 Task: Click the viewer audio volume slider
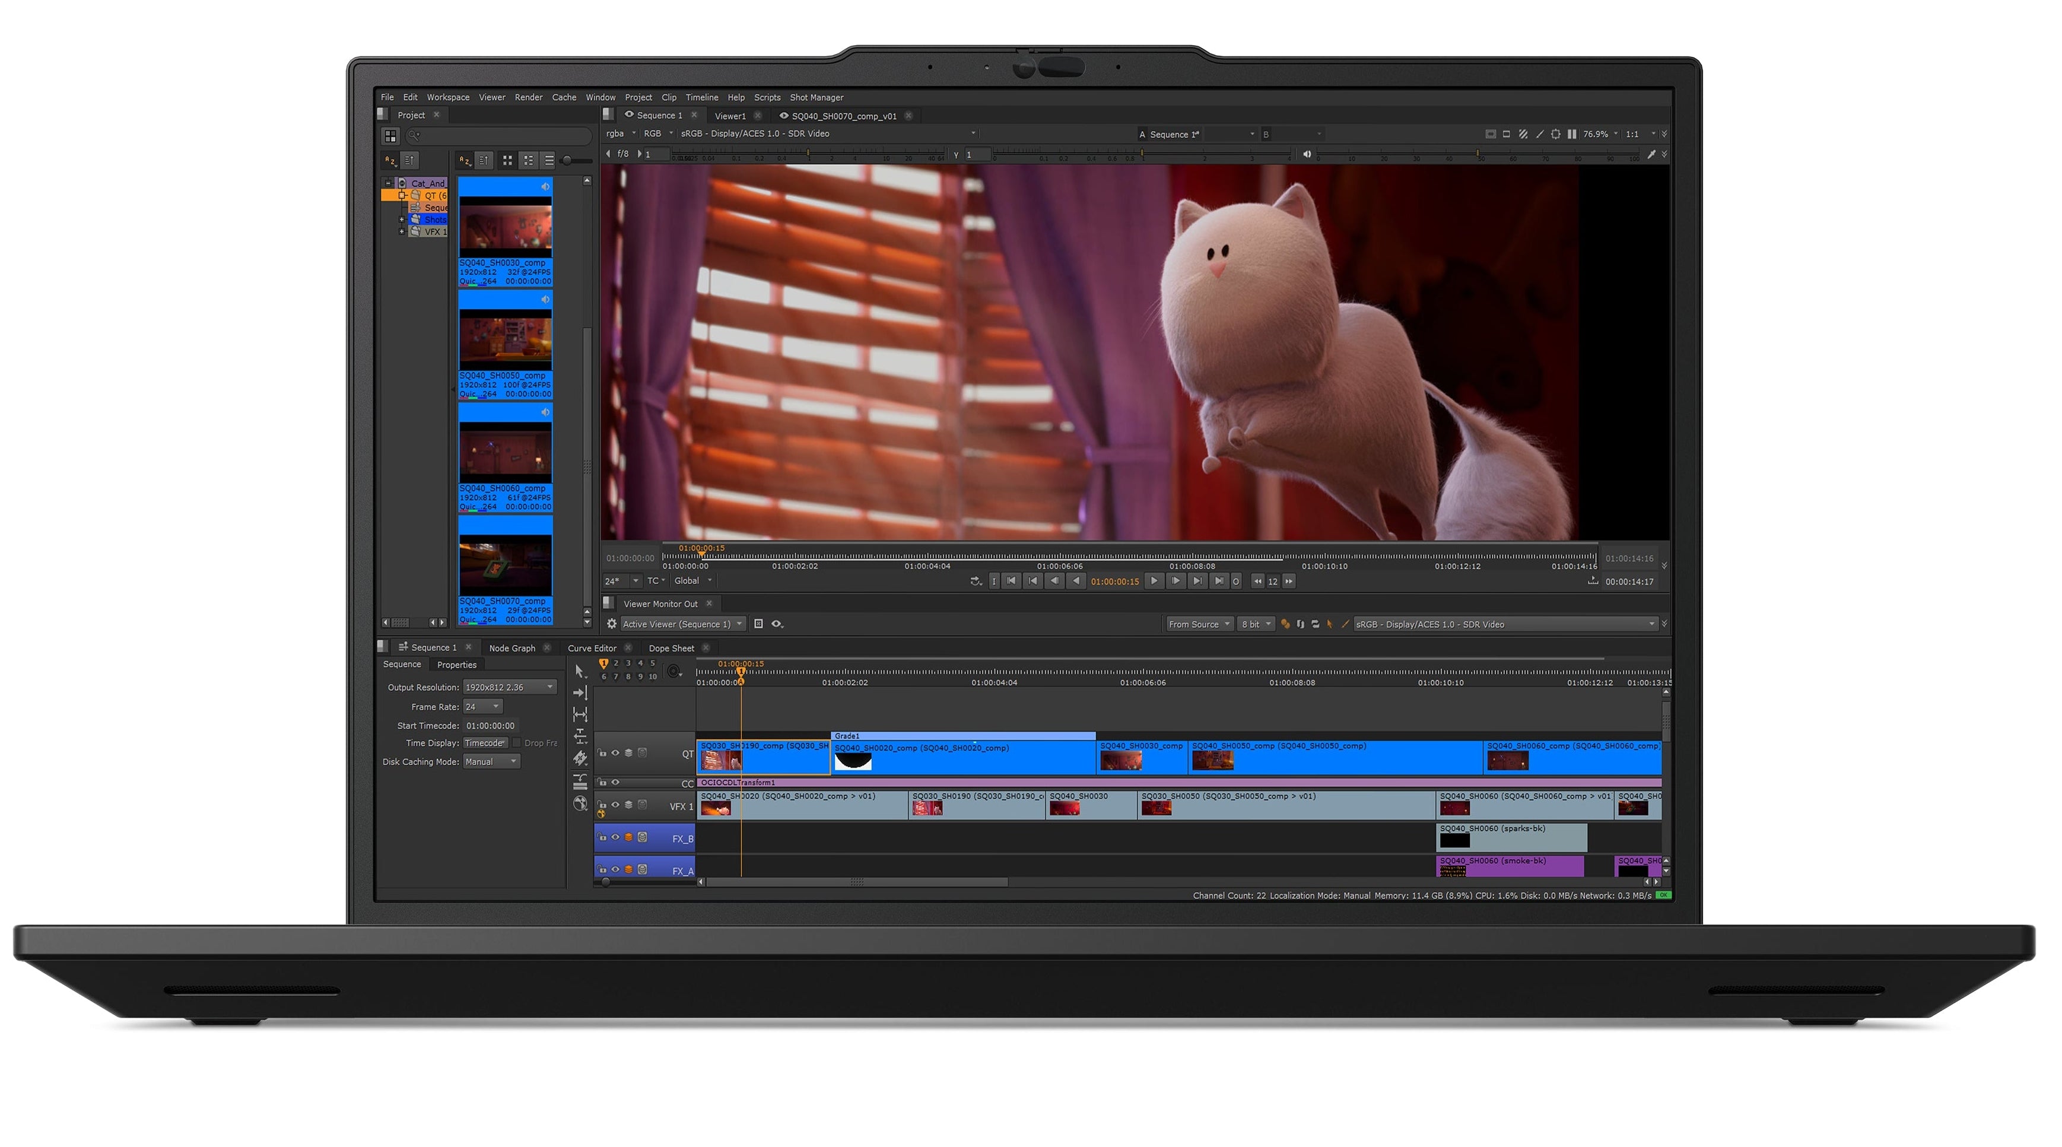[x=1477, y=154]
